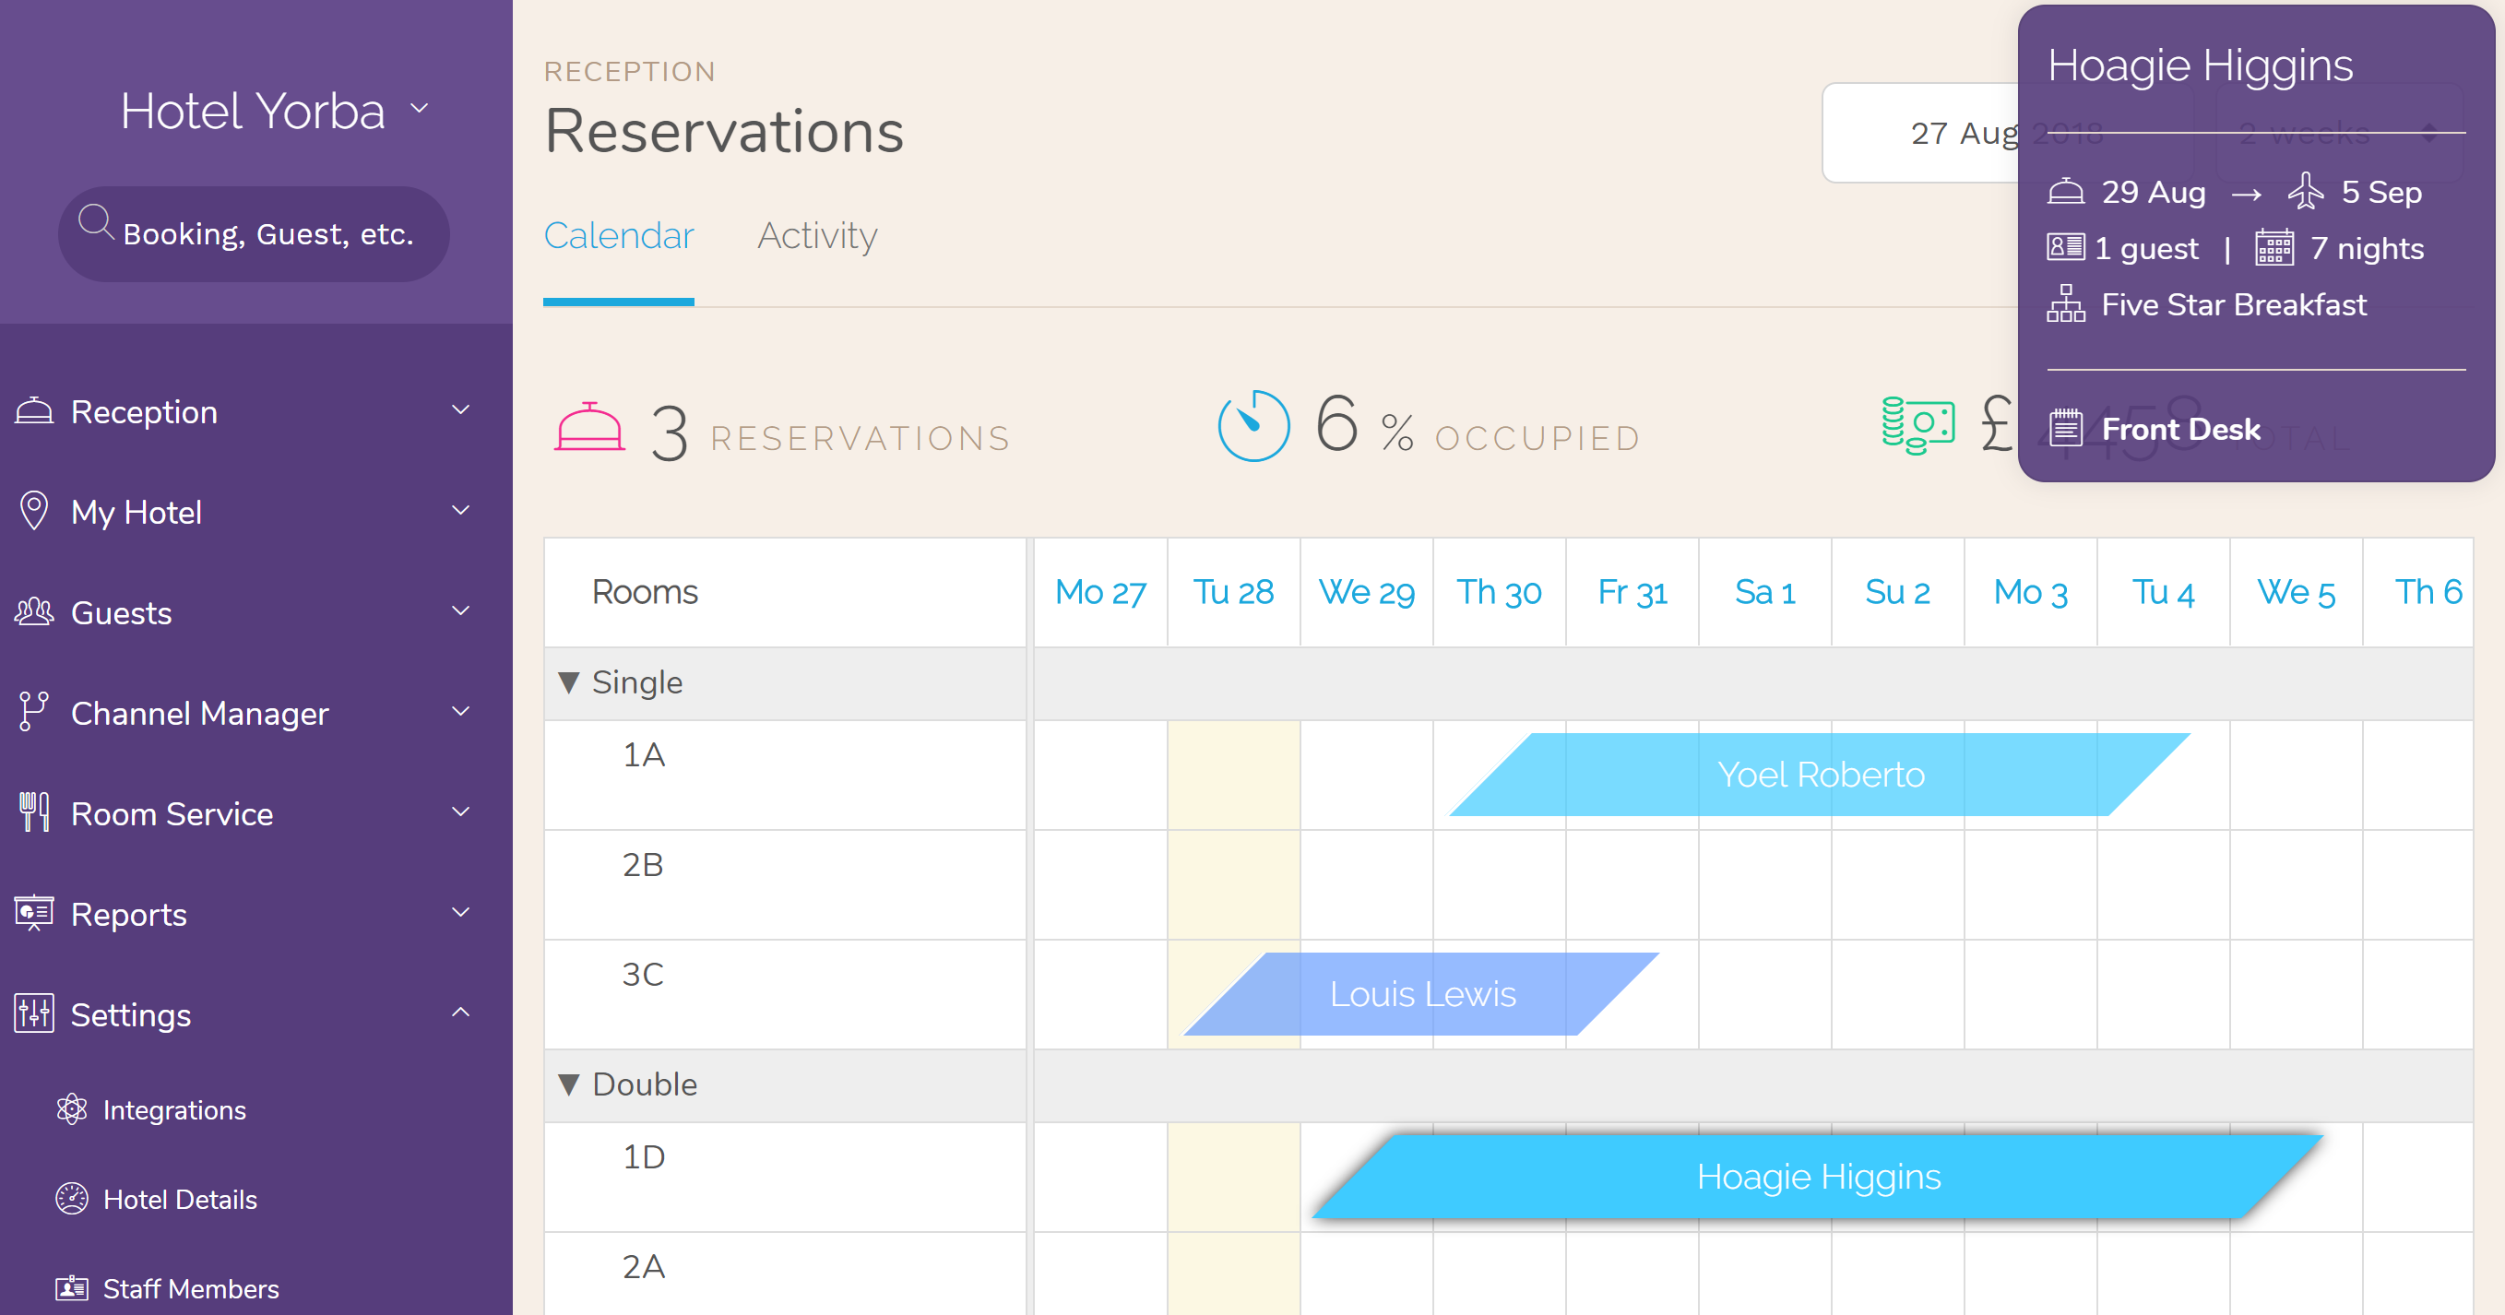Click the departure airplane icon in popup
This screenshot has width=2505, height=1315.
2306,191
